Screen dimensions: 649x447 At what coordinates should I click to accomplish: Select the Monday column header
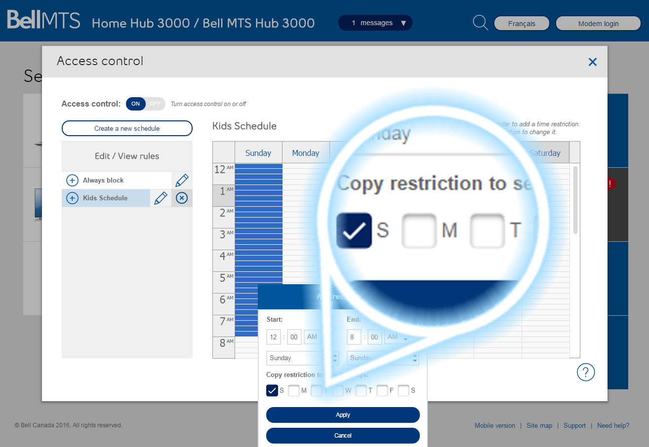coord(306,153)
